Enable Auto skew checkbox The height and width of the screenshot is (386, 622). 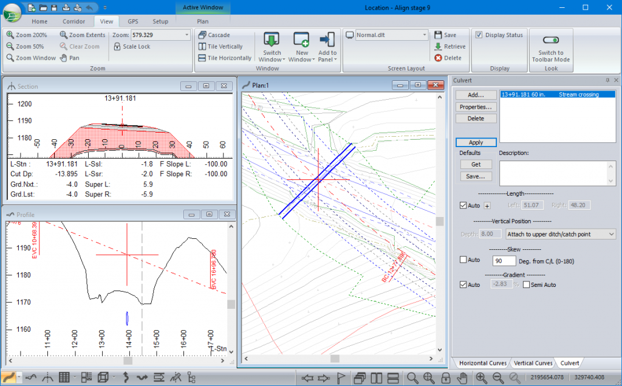pos(464,260)
